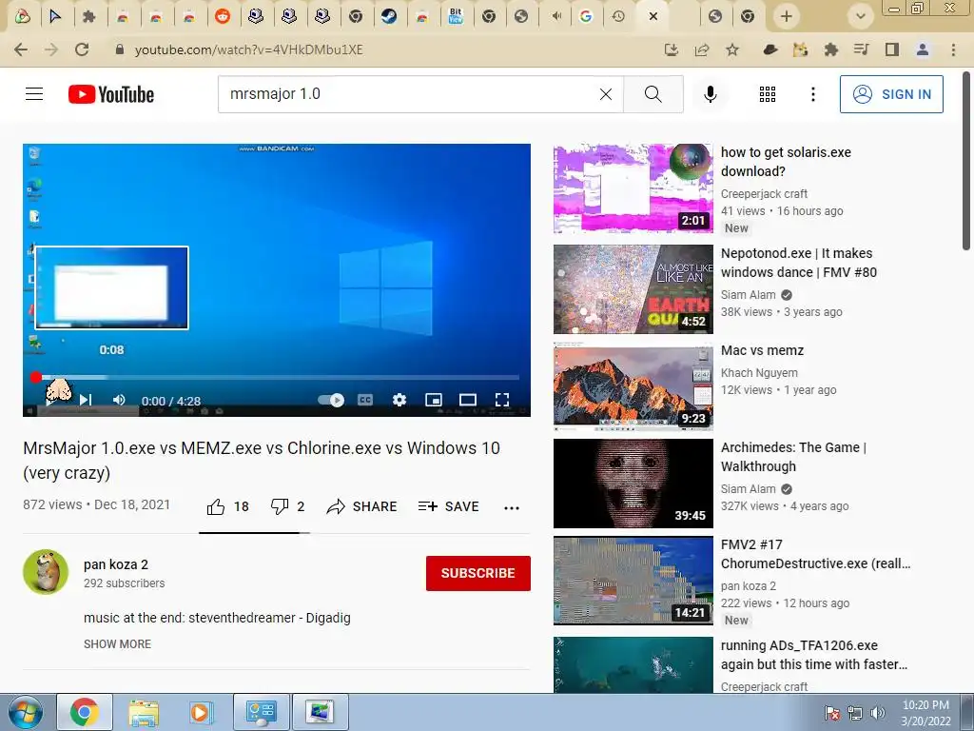This screenshot has width=974, height=731.
Task: Skip to next video in player
Action: [86, 400]
